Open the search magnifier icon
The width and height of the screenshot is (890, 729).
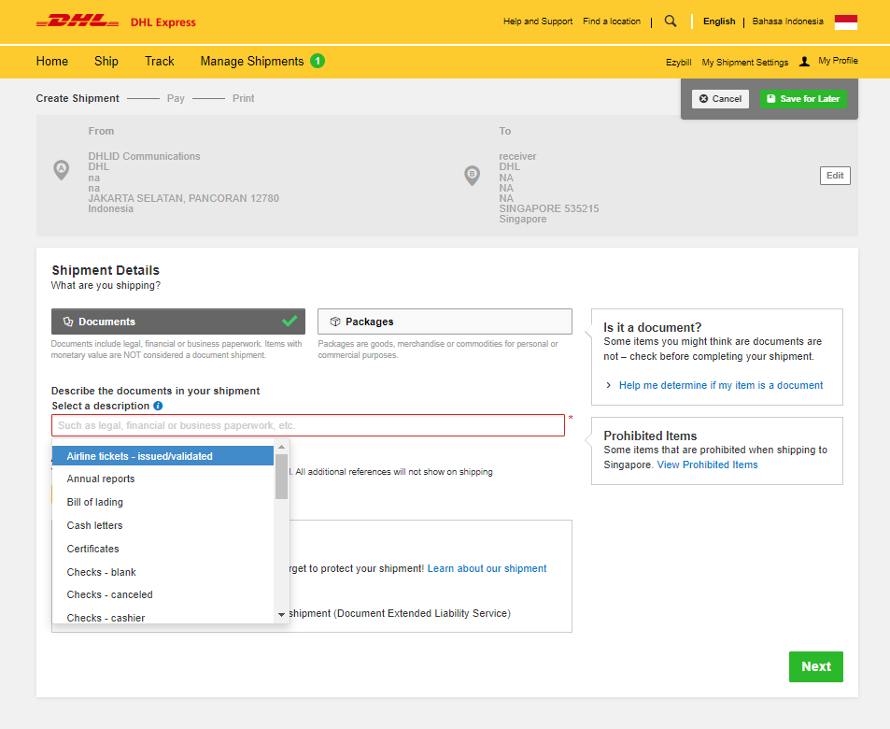coord(671,21)
